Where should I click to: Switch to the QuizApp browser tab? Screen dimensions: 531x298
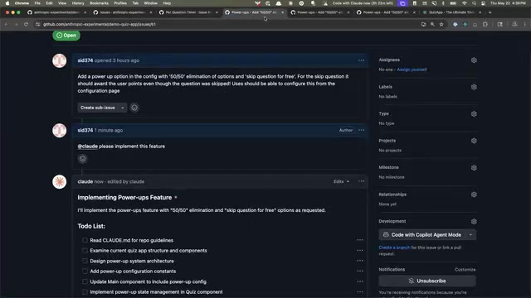click(x=451, y=12)
